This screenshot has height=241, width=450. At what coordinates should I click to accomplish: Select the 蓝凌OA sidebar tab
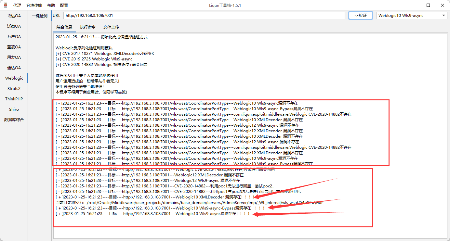[x=14, y=47]
